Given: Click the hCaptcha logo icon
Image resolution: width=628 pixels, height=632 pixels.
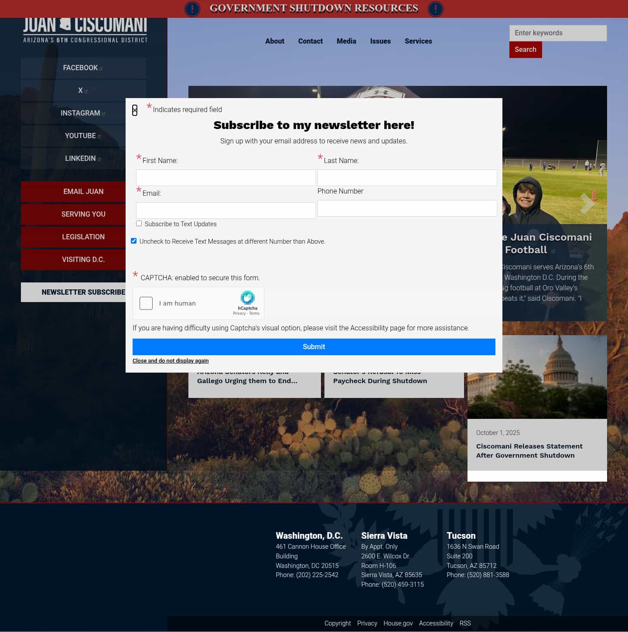Looking at the screenshot, I should click(247, 298).
